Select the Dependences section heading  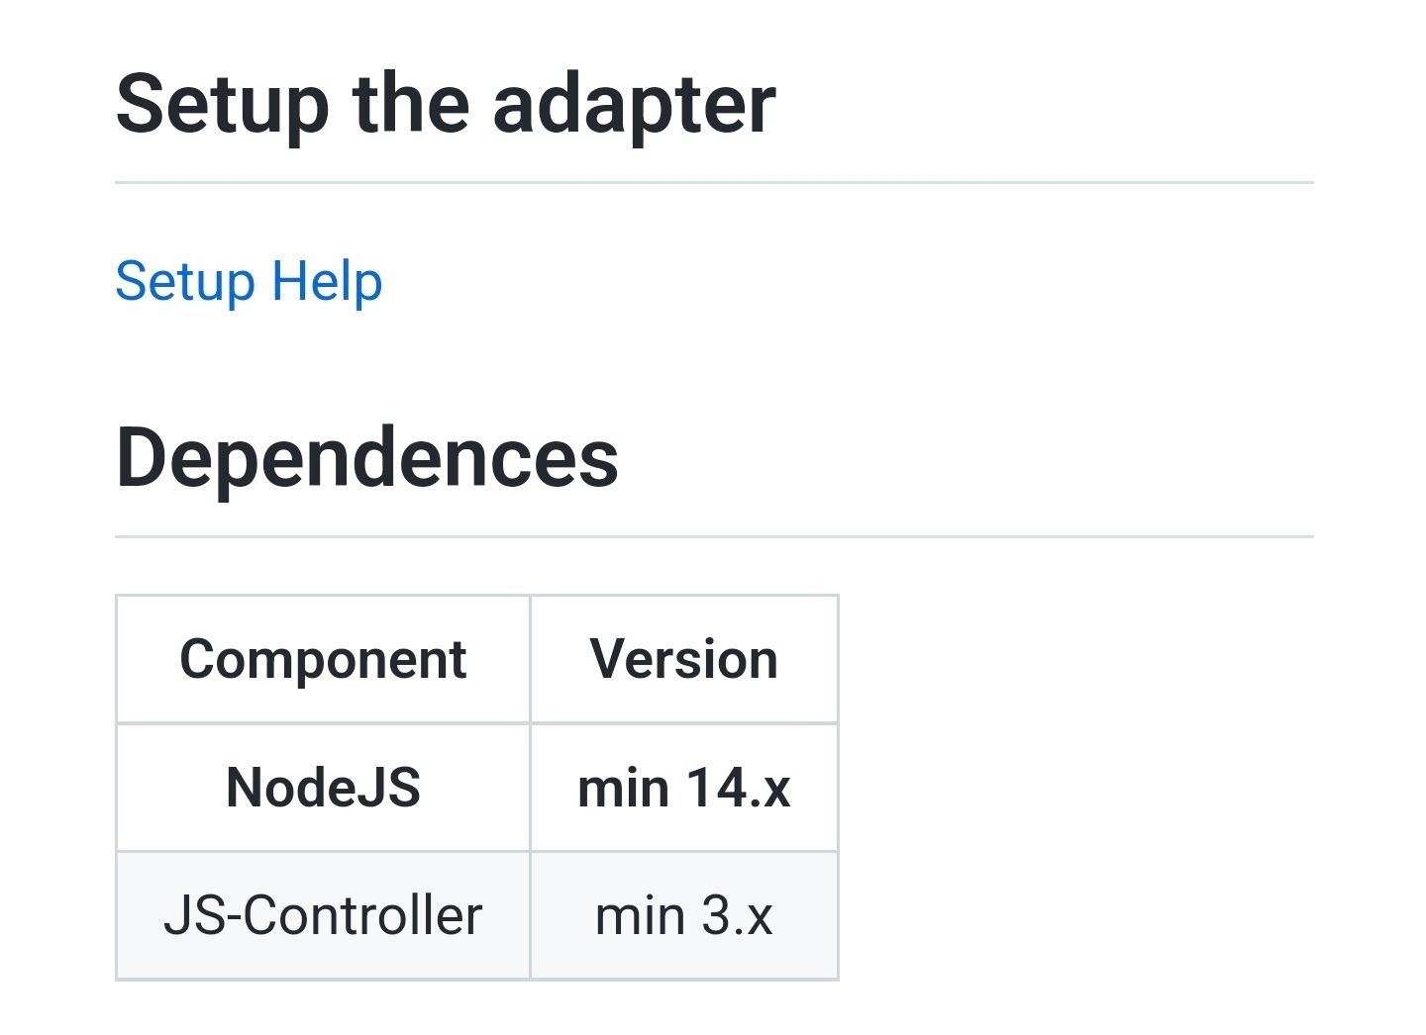367,457
